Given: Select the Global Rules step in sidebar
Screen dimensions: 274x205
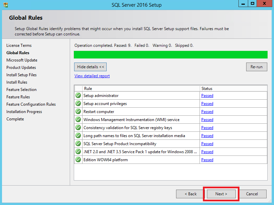Looking at the screenshot, I should 18,53.
